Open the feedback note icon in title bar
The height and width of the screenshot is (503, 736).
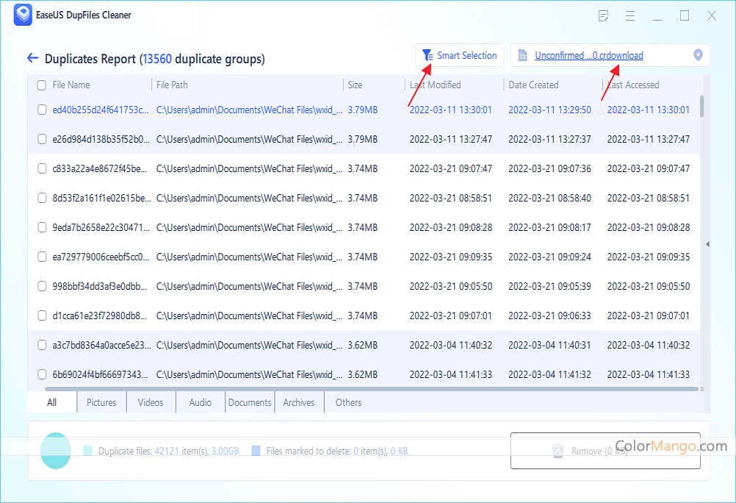pyautogui.click(x=604, y=15)
